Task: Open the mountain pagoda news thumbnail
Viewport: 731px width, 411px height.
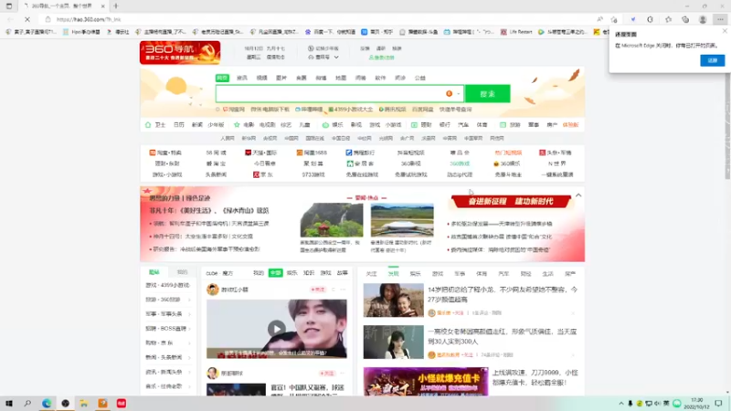Action: point(332,220)
